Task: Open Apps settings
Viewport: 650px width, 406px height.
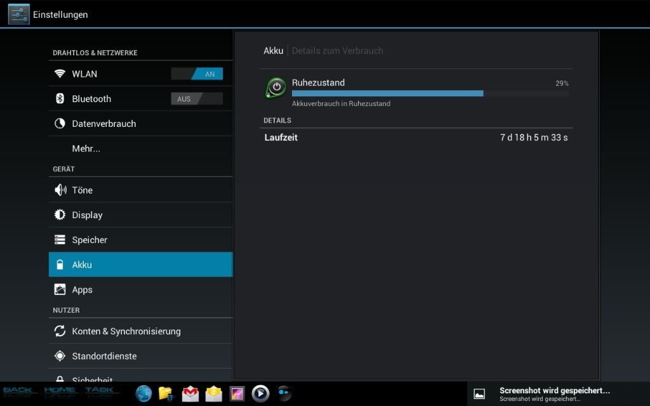Action: click(x=140, y=289)
